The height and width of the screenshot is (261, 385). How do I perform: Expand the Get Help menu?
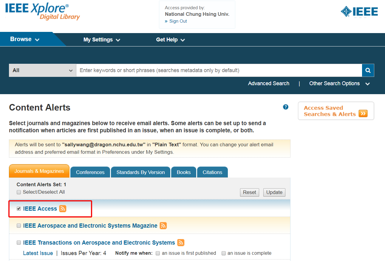tap(170, 40)
